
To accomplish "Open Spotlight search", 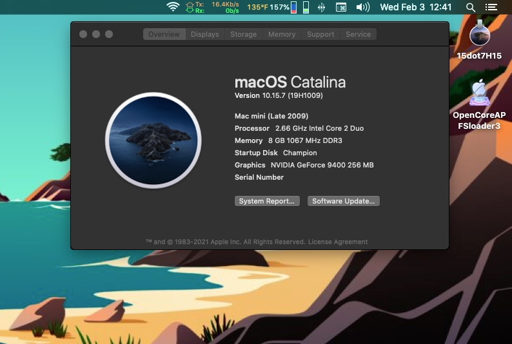I will [x=470, y=7].
